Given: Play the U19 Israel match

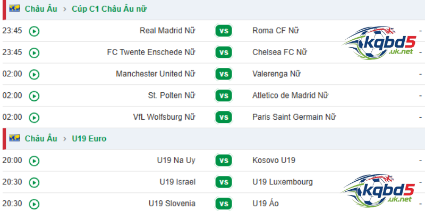Looking at the screenshot, I should (35, 182).
